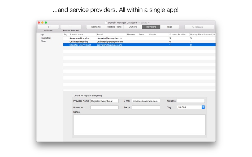252x157 pixels.
Task: Click the plus Add Item button
Action: pos(48,27)
